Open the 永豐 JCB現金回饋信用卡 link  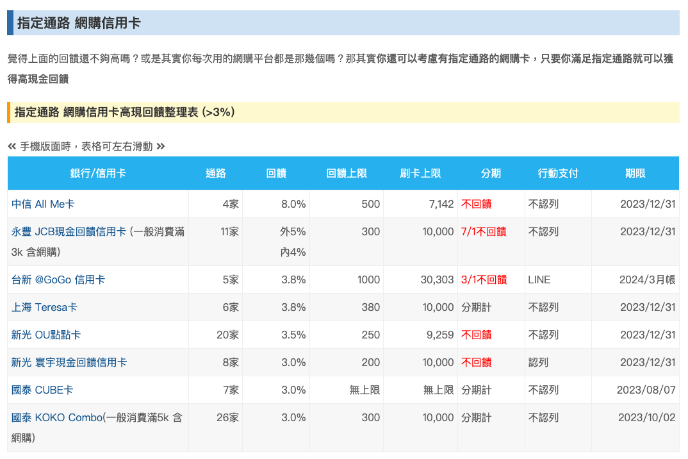[69, 232]
